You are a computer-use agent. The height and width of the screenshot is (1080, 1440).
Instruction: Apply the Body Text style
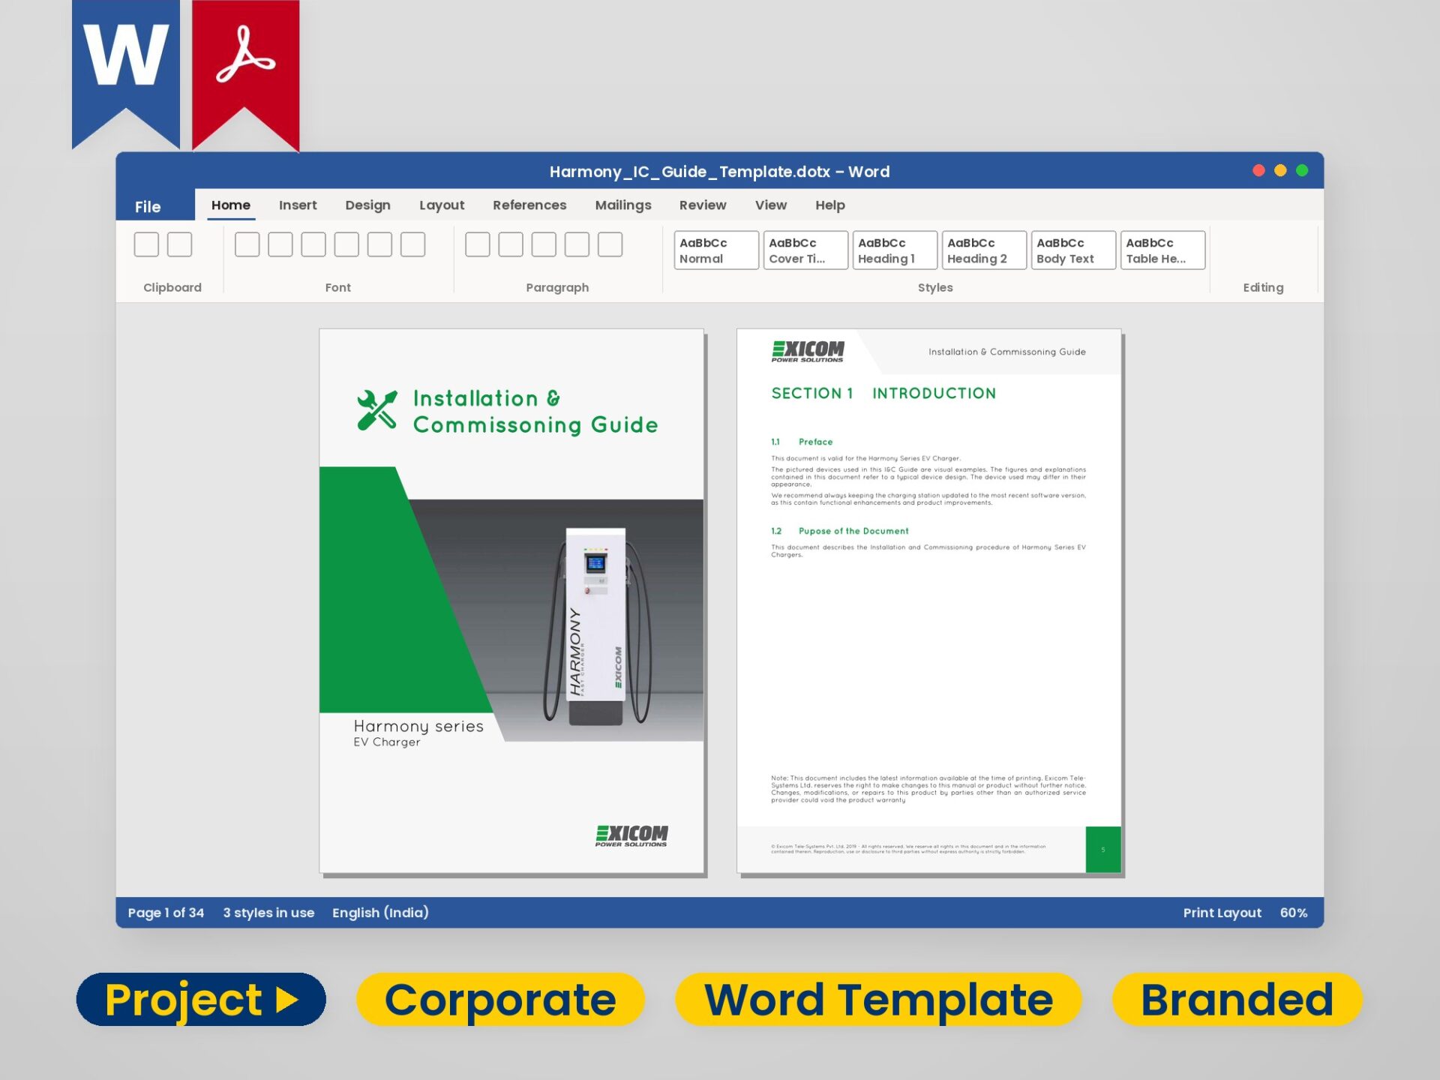(x=1073, y=250)
